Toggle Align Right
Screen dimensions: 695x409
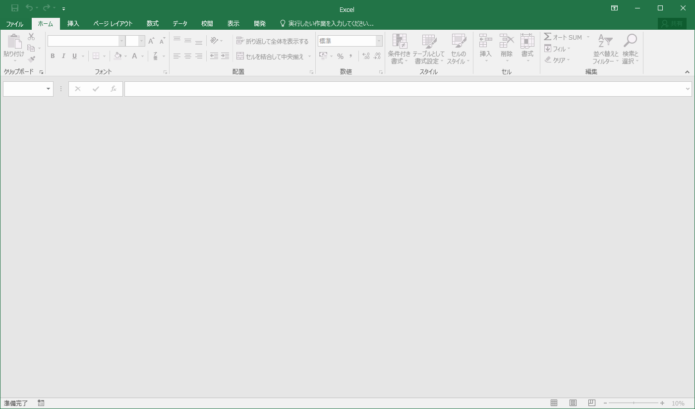199,56
